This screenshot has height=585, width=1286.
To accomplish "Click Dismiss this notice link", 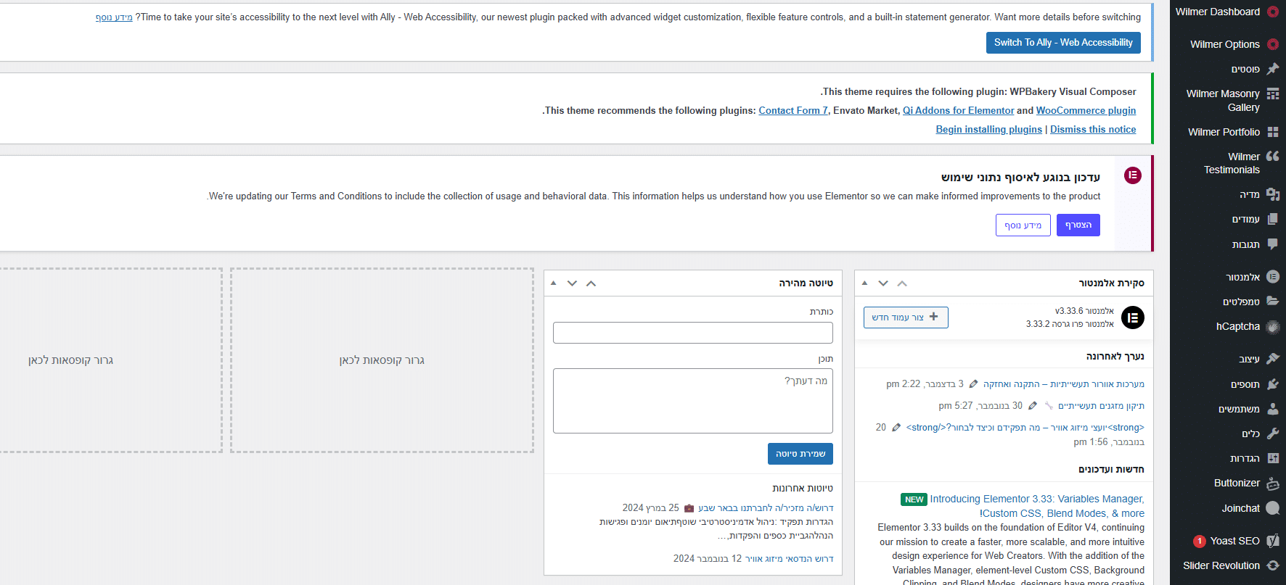I will coord(1093,129).
